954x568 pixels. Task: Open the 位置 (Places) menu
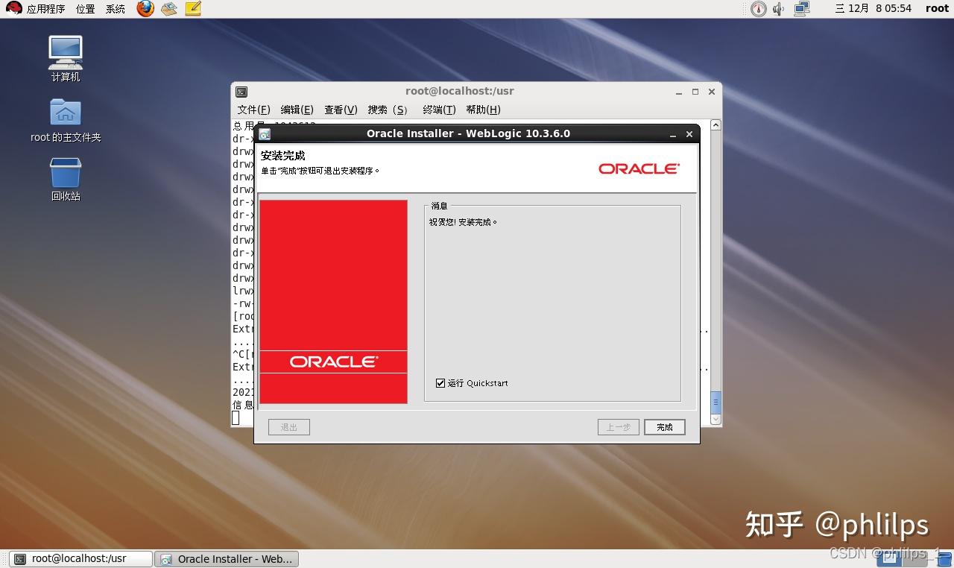(x=85, y=9)
